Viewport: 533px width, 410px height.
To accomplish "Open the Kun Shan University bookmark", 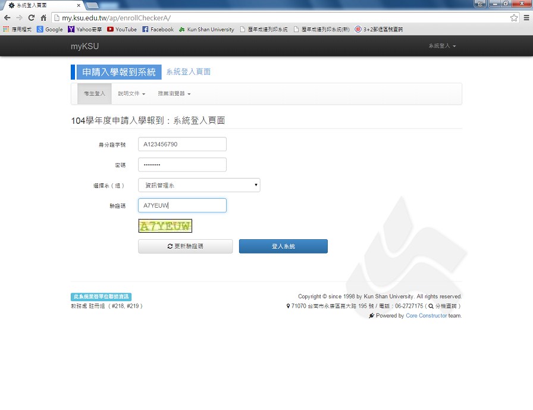I will [x=206, y=29].
